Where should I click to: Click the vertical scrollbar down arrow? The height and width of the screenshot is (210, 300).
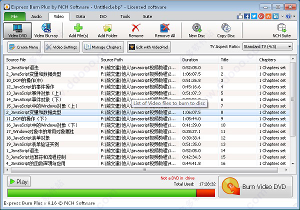pyautogui.click(x=292, y=163)
